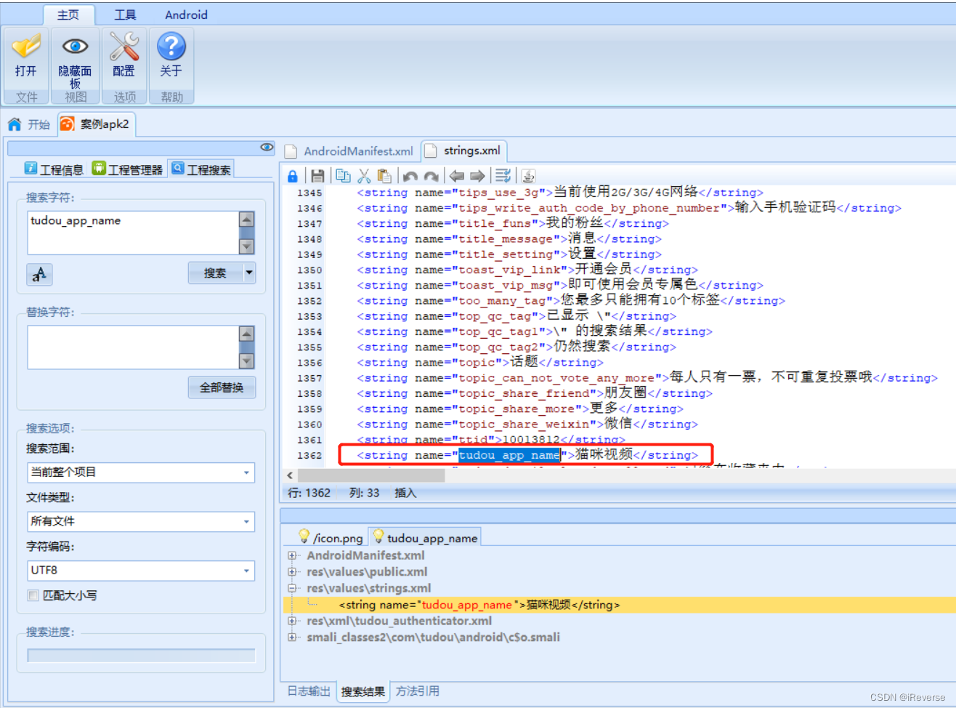Select the 搜索结果 bottom tab
The width and height of the screenshot is (956, 708).
point(363,691)
